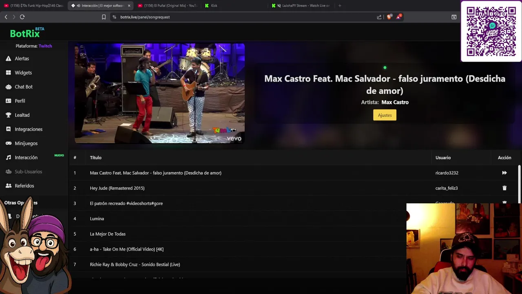522x294 pixels.
Task: Click the Alertas warning icon
Action: [x=8, y=58]
